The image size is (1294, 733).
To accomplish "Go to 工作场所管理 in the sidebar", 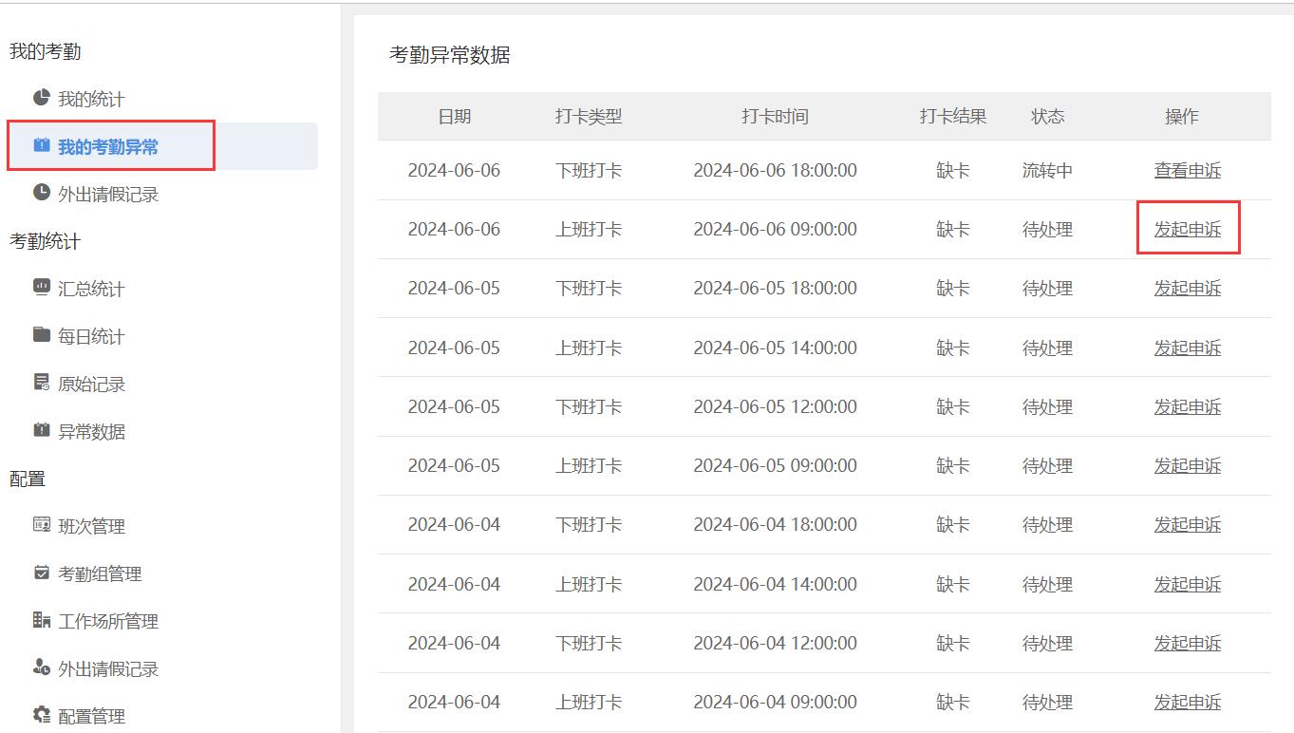I will 108,622.
